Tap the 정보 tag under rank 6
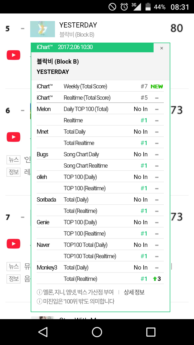The width and height of the screenshot is (194, 345). 13,172
